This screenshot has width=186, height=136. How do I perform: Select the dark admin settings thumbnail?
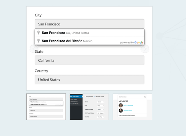point(89,107)
